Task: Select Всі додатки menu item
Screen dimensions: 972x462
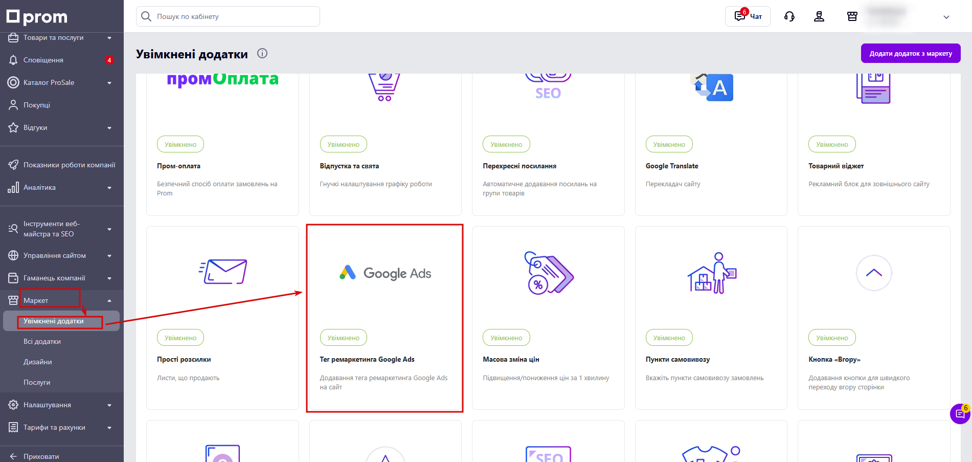Action: pyautogui.click(x=42, y=342)
